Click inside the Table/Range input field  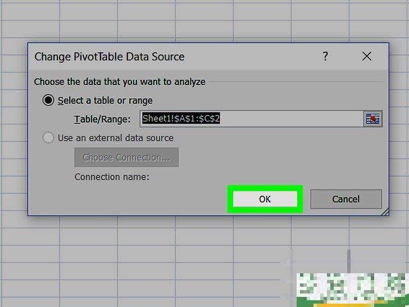pyautogui.click(x=292, y=119)
